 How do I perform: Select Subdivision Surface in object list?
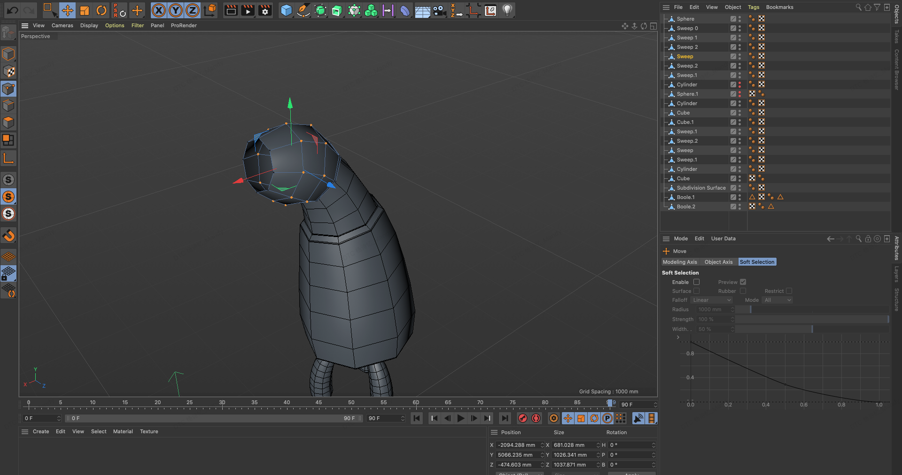[x=701, y=188]
